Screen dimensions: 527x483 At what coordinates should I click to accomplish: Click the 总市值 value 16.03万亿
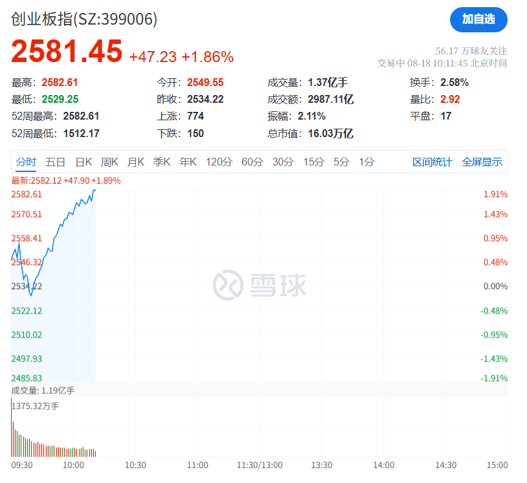pyautogui.click(x=330, y=133)
